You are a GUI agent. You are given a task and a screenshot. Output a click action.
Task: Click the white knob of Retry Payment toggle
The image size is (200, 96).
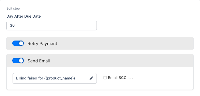(x=21, y=43)
